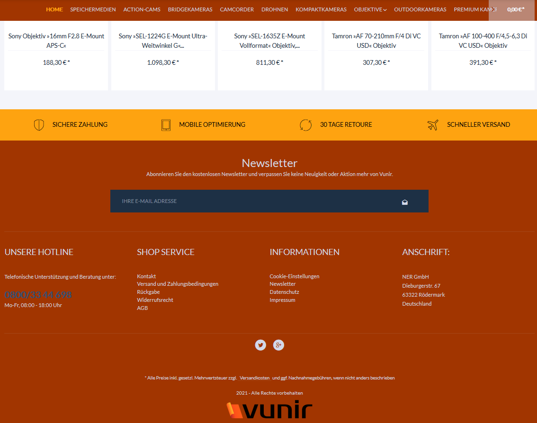Viewport: 537px width, 423px height.
Task: Open the shopping cart showing 0,00 €
Action: point(511,9)
